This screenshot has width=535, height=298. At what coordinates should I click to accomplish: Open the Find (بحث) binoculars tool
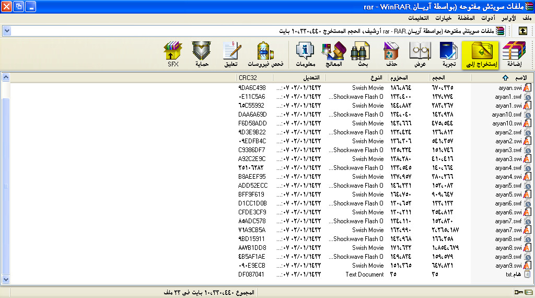pyautogui.click(x=363, y=55)
